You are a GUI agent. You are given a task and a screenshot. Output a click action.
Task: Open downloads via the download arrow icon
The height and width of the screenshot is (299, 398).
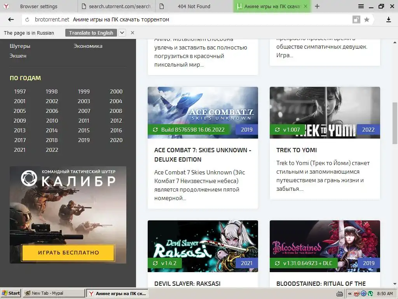[388, 19]
